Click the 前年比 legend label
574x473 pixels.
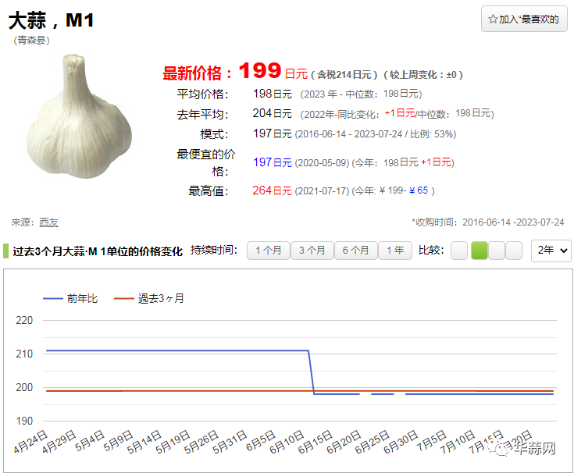(x=83, y=298)
